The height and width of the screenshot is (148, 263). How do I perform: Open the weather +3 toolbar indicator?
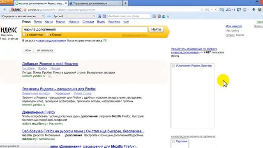pos(230,9)
